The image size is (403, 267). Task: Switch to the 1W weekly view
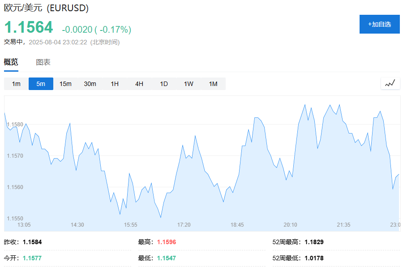(188, 83)
